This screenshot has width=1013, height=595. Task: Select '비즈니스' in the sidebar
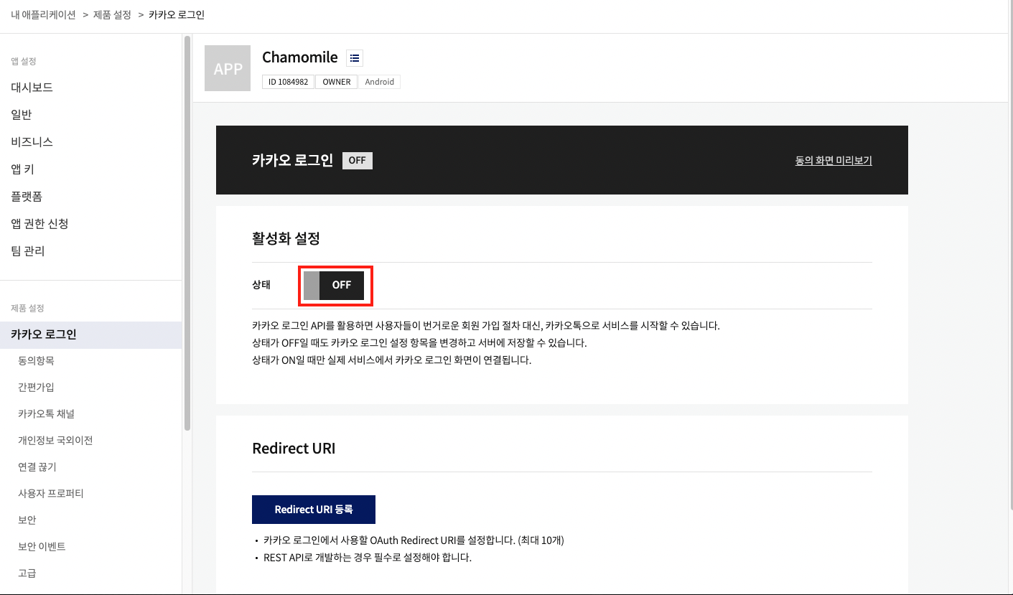point(32,142)
